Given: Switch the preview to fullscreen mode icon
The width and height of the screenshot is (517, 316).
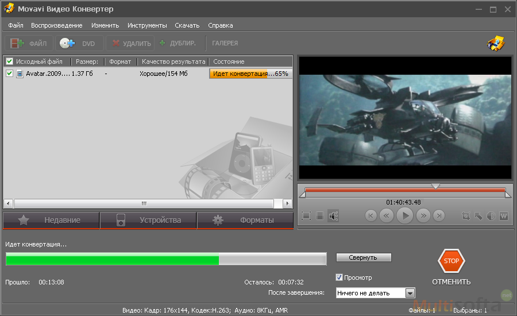Looking at the screenshot, I should point(306,216).
